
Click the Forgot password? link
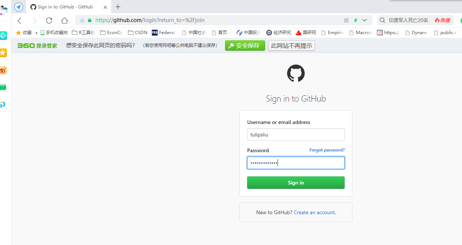327,150
